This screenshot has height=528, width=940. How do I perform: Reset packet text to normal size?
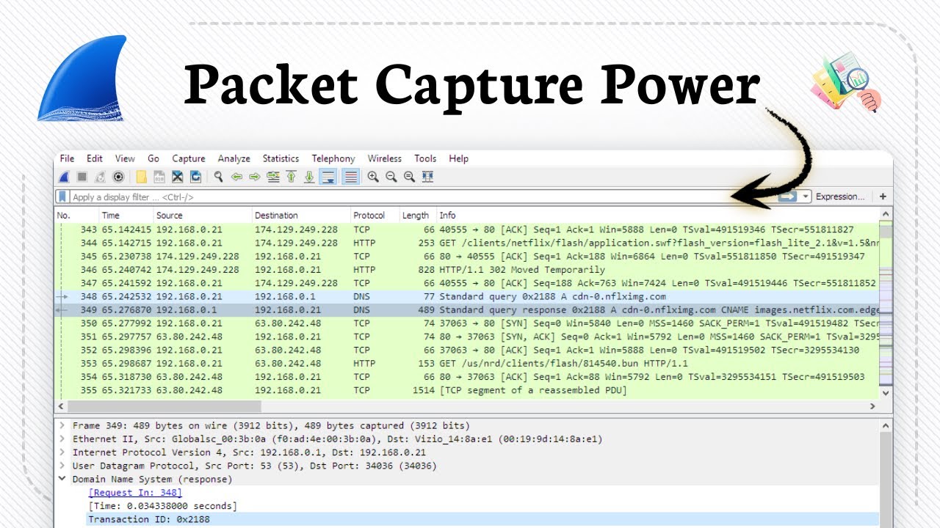coord(409,177)
